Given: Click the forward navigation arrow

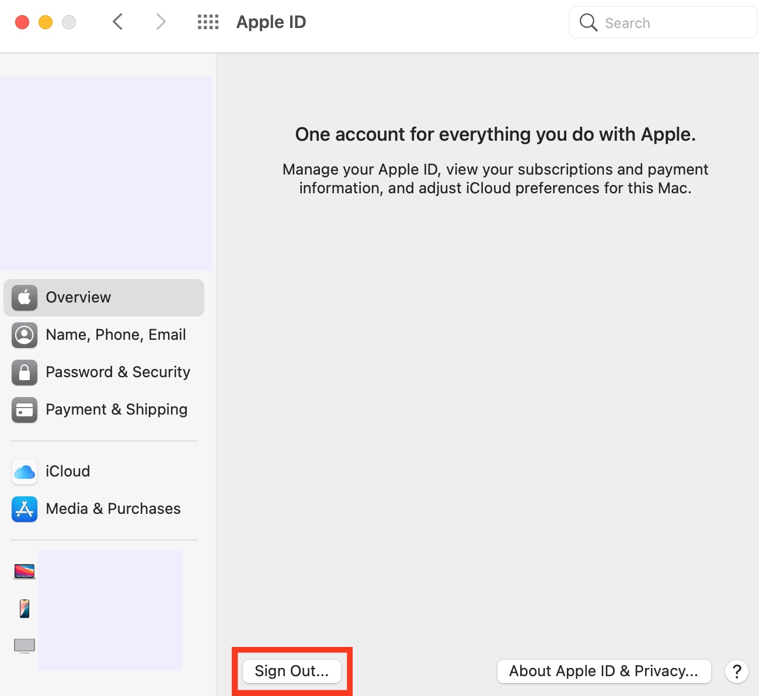Looking at the screenshot, I should [x=161, y=22].
